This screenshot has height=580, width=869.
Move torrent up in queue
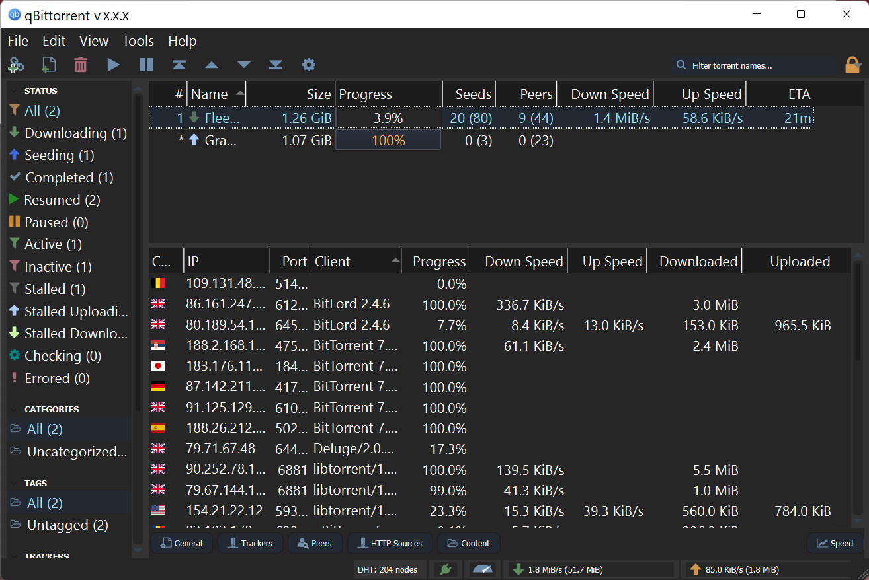coord(211,65)
